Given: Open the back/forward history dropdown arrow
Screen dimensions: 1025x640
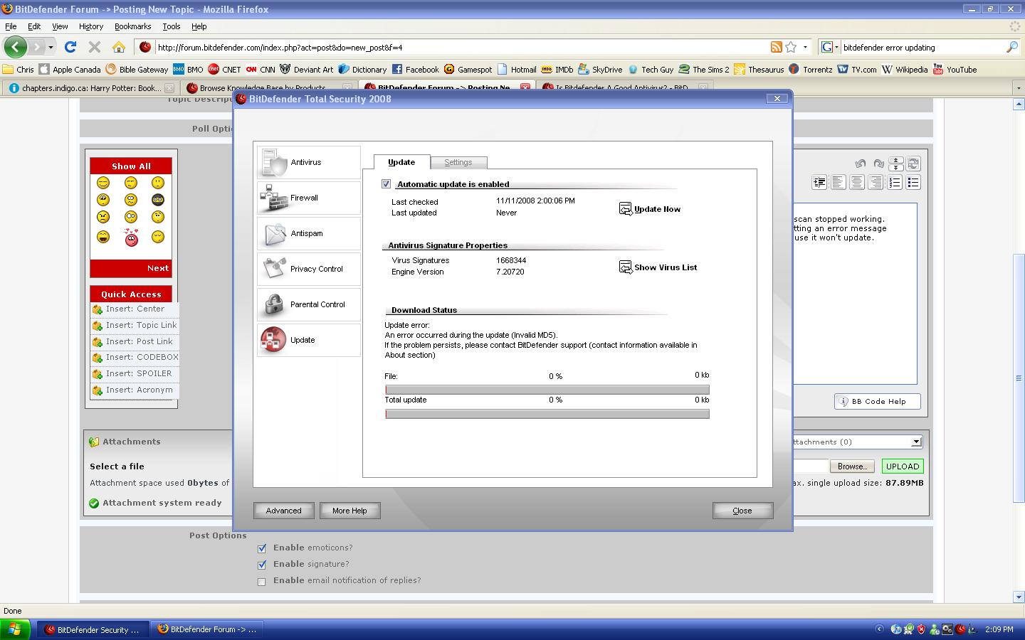Looking at the screenshot, I should (x=51, y=47).
